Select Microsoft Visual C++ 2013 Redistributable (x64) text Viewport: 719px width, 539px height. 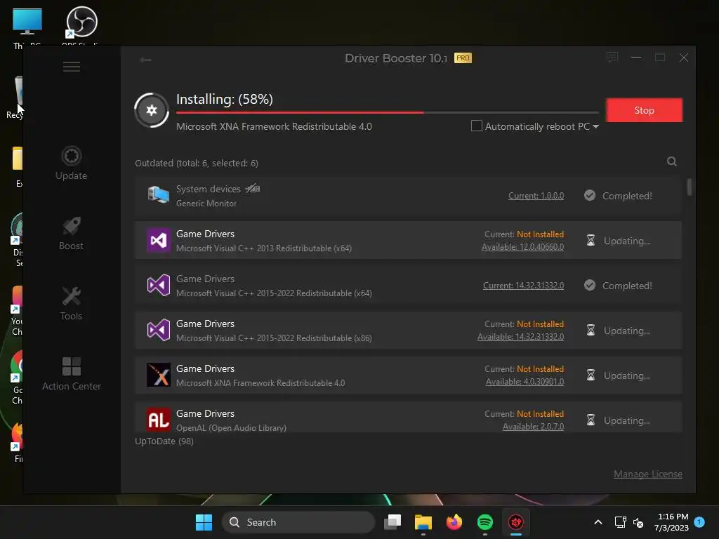pos(264,248)
